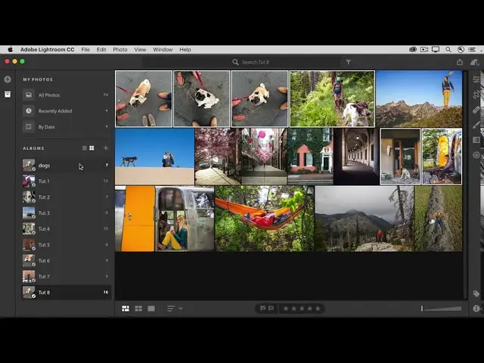Select the Tut 8 album
The height and width of the screenshot is (363, 484).
(66, 292)
